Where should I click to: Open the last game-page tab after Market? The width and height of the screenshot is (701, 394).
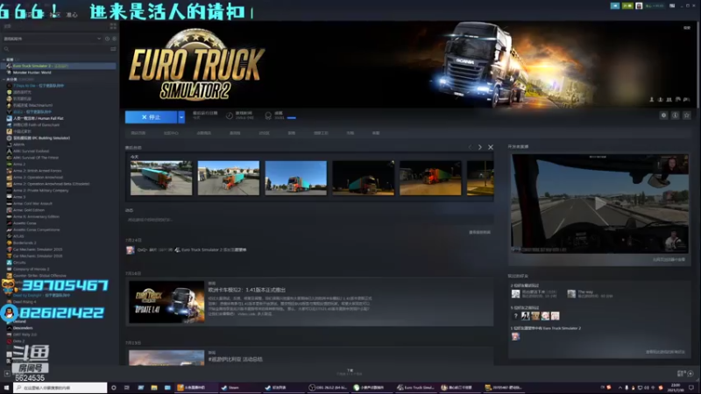click(376, 133)
